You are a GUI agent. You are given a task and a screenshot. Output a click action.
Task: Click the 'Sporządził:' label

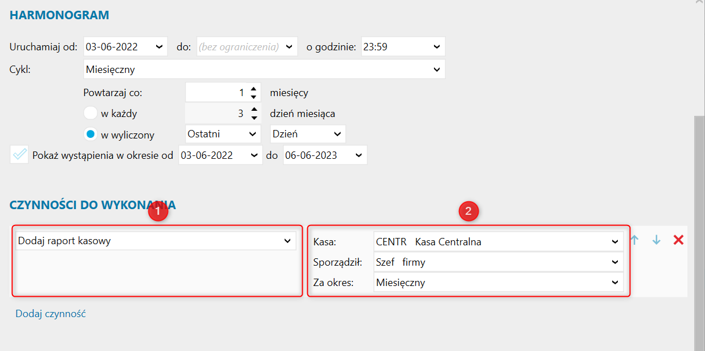(337, 262)
